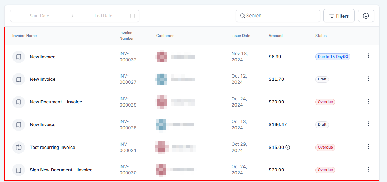
Task: Open actions menu for INV-000032
Action: point(368,56)
